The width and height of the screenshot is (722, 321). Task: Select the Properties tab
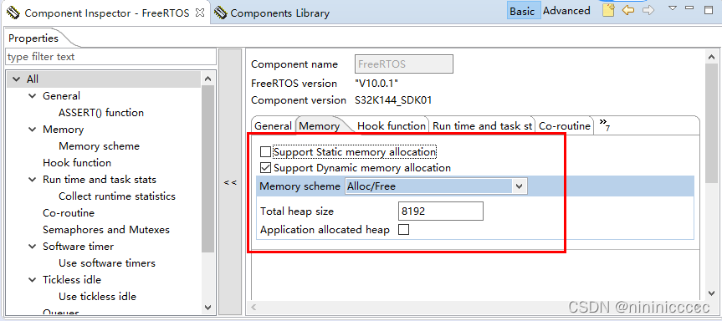click(33, 38)
